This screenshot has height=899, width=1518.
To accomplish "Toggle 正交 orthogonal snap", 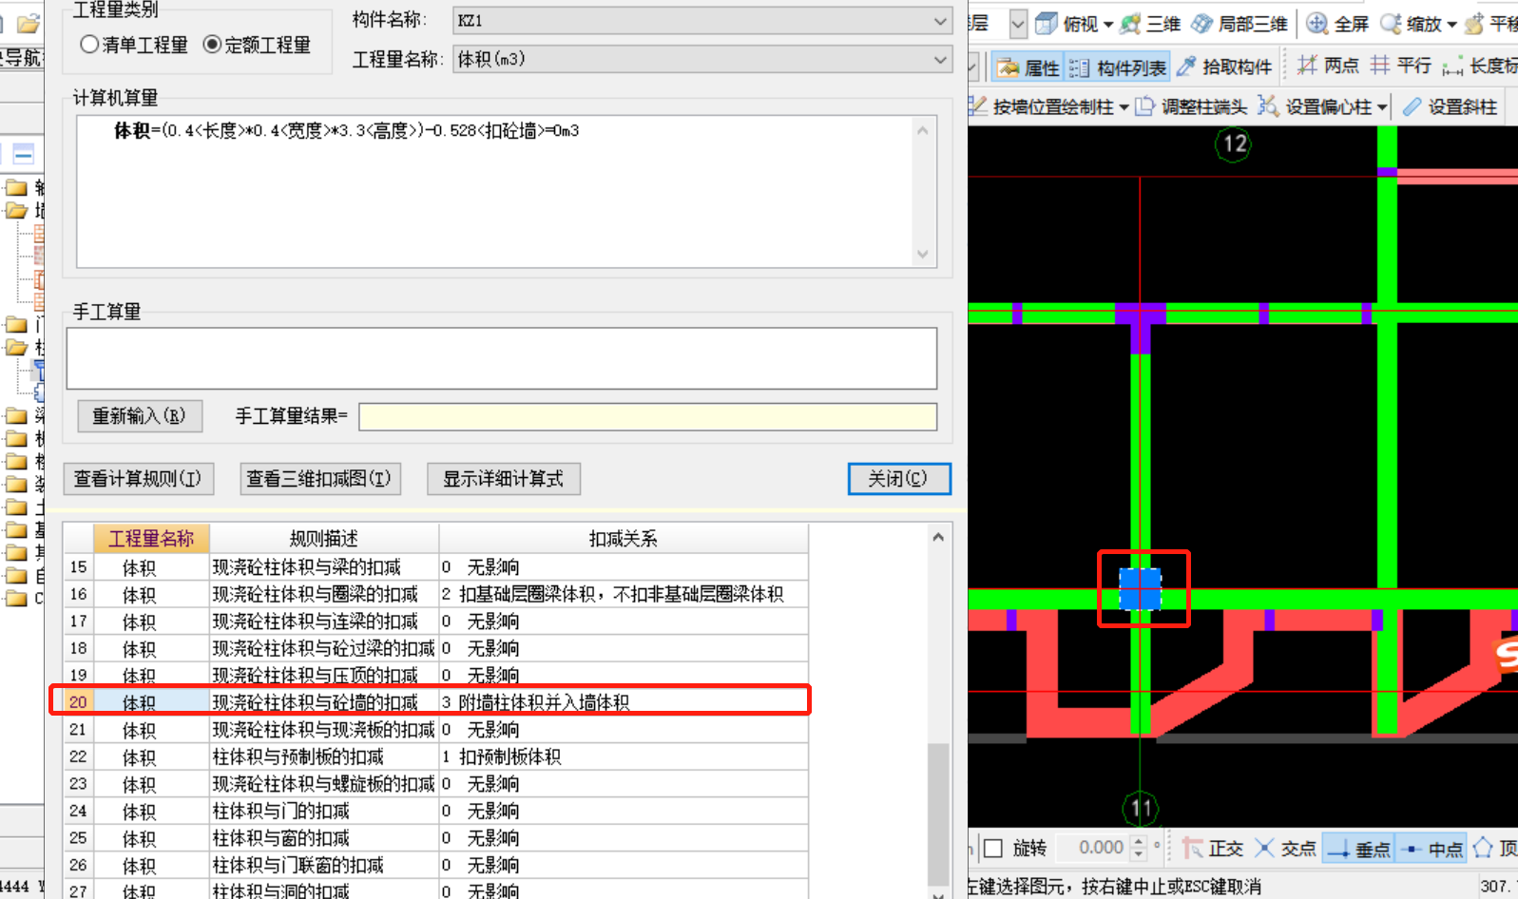I will (1213, 849).
